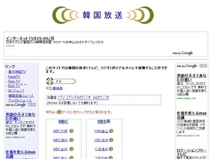
Task: Click next-ad arrow in right ad column
Action: point(205,66)
